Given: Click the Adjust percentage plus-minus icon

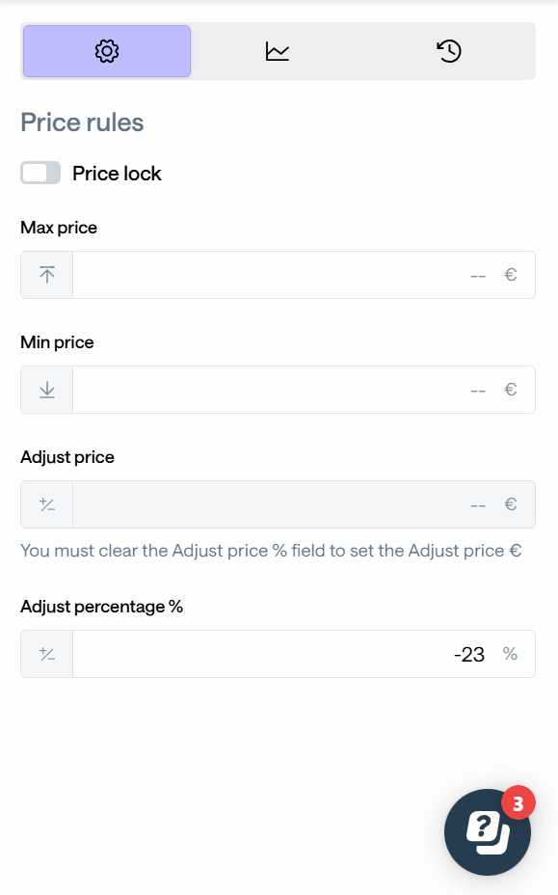Looking at the screenshot, I should tap(47, 654).
